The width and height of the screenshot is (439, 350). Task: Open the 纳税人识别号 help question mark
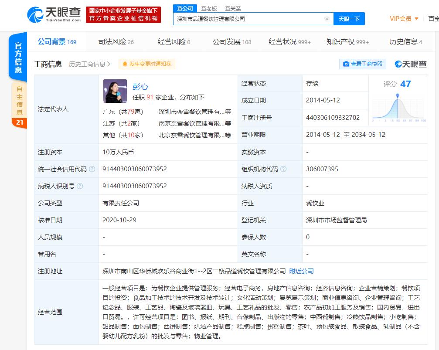coord(81,186)
